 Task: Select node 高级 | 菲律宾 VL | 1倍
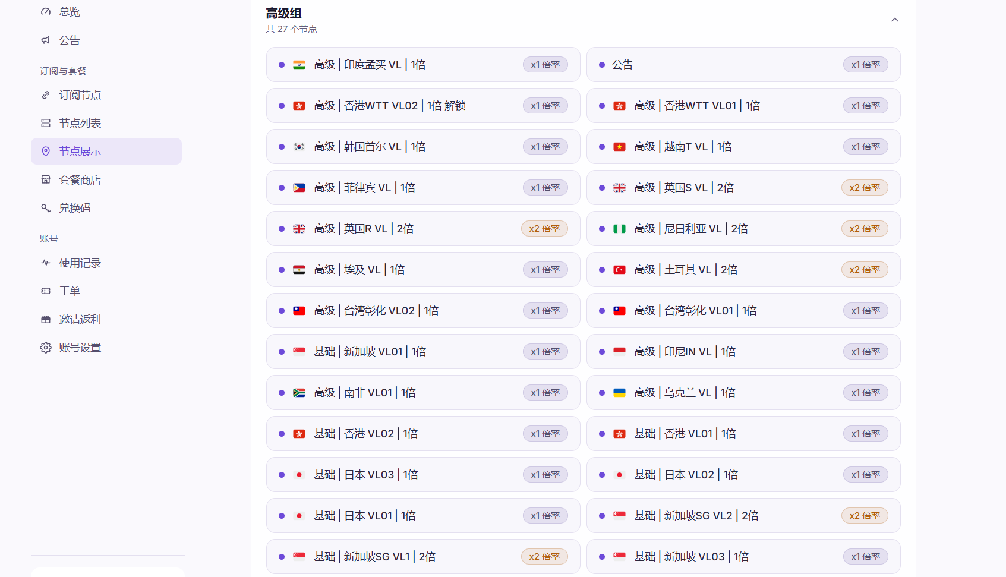pos(423,188)
